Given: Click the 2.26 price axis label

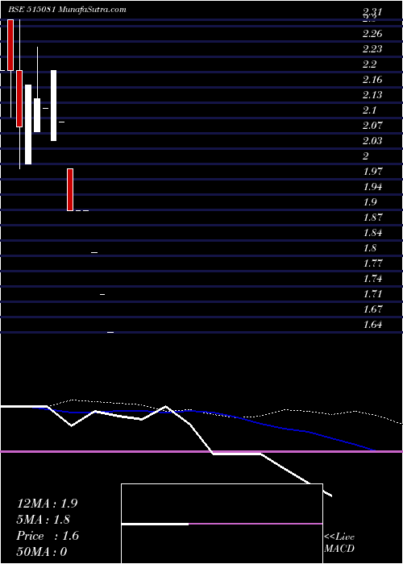Looking at the screenshot, I should (x=372, y=34).
